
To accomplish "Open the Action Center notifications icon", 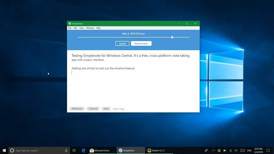I will point(268,150).
